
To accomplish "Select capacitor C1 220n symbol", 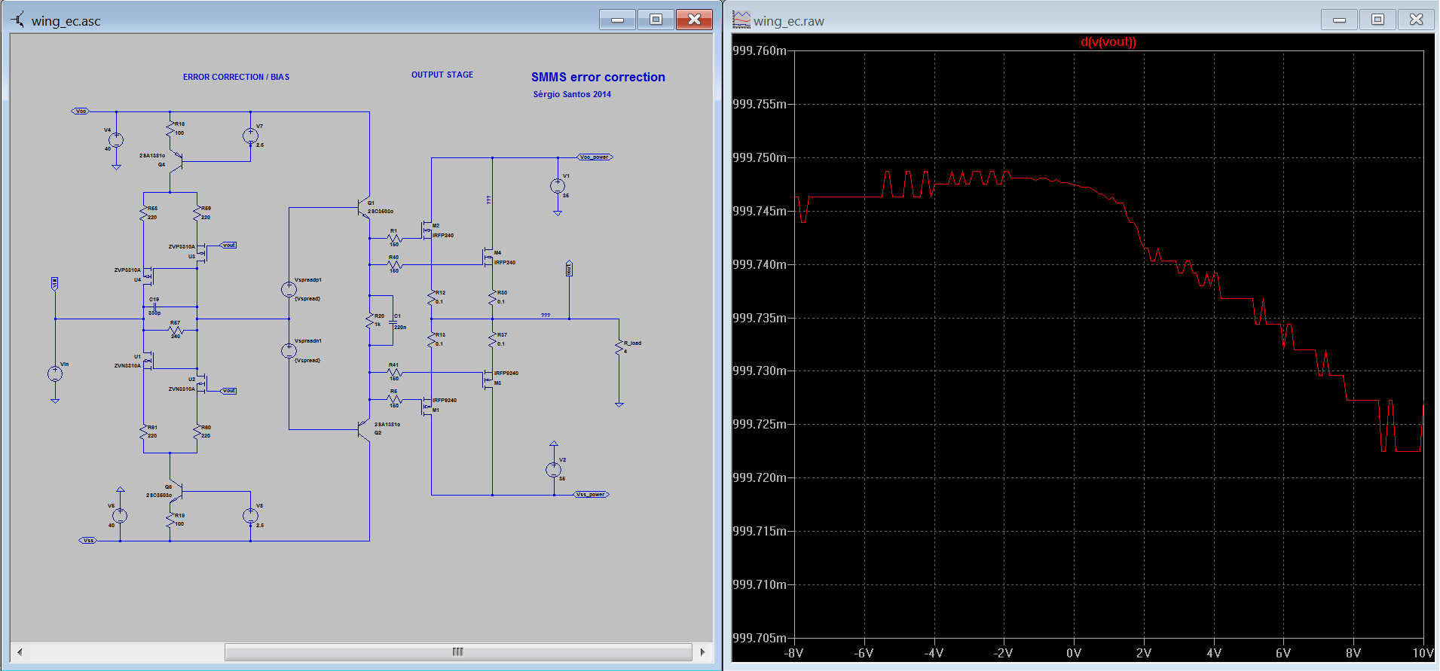I will [x=393, y=321].
